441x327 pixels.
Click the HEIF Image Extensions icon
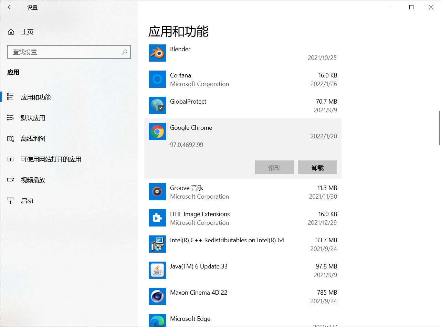157,218
